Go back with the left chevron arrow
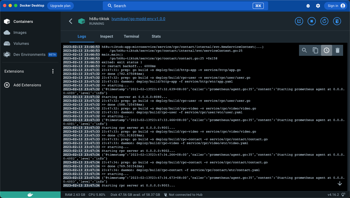 pos(71,21)
